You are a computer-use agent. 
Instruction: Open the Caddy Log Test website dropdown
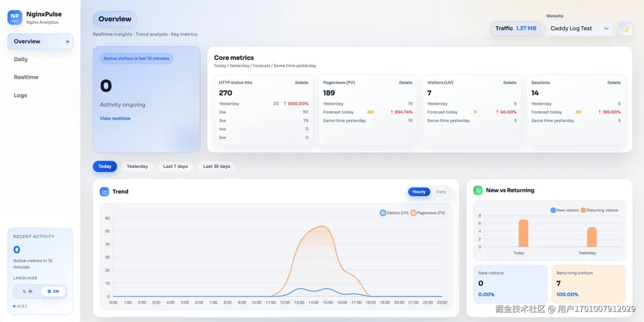click(579, 29)
